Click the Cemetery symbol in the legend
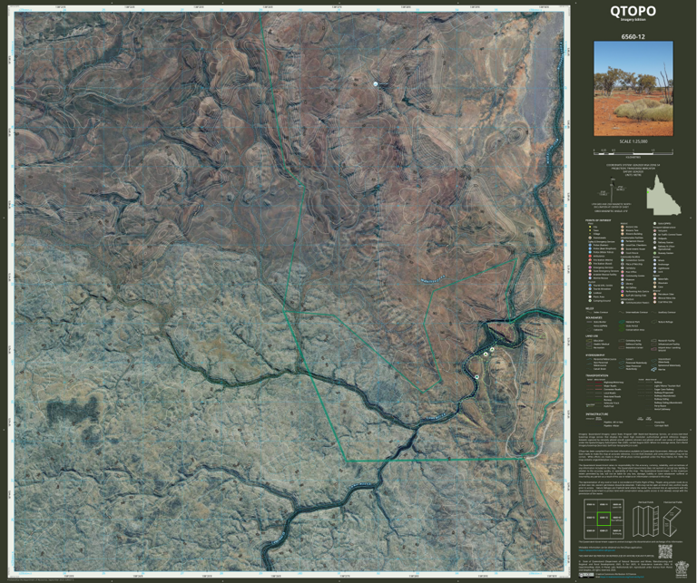697x583 pixels. coord(623,267)
